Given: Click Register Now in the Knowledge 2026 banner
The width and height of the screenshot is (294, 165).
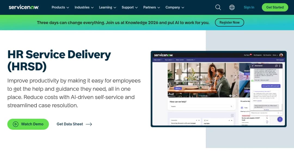Looking at the screenshot, I should pyautogui.click(x=229, y=23).
